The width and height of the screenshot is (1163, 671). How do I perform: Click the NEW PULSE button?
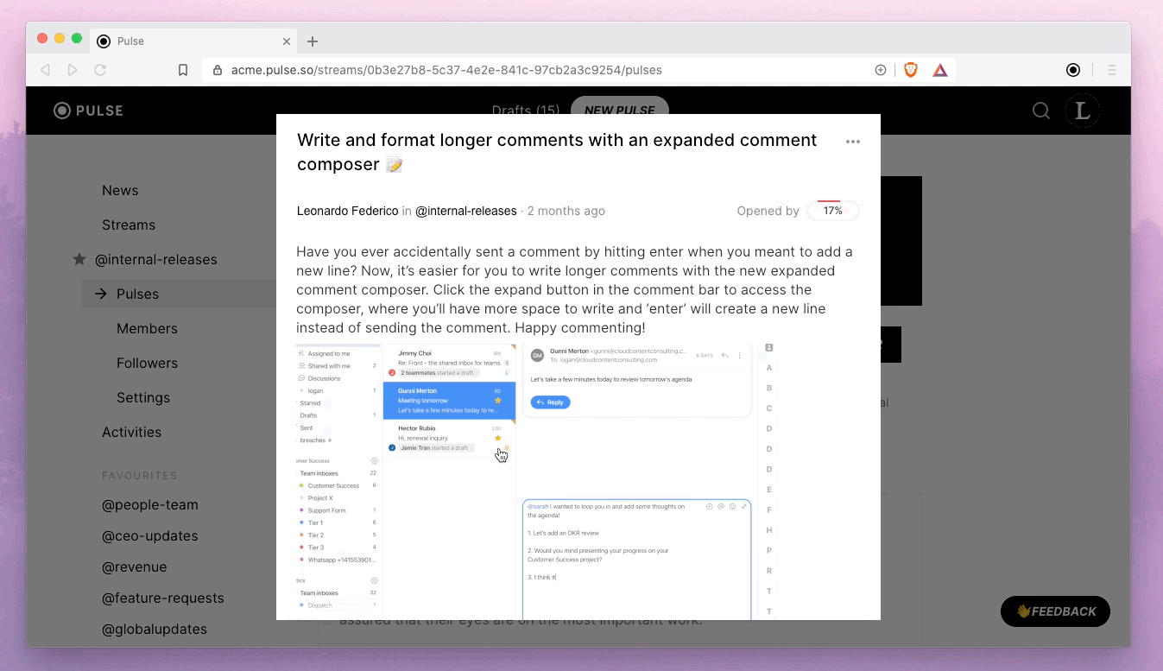coord(619,110)
